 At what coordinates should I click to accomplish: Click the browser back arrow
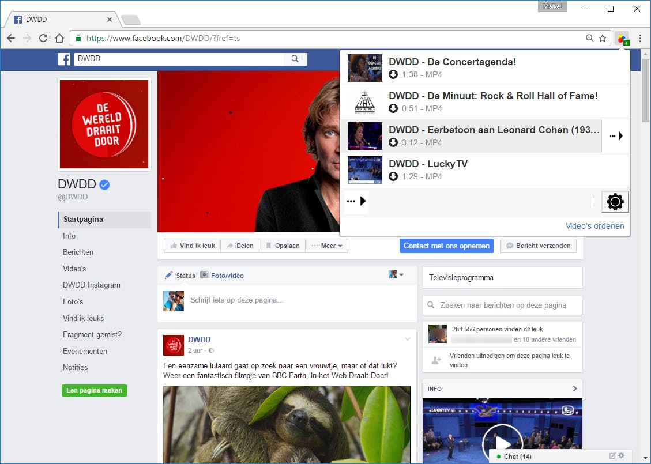(x=11, y=38)
